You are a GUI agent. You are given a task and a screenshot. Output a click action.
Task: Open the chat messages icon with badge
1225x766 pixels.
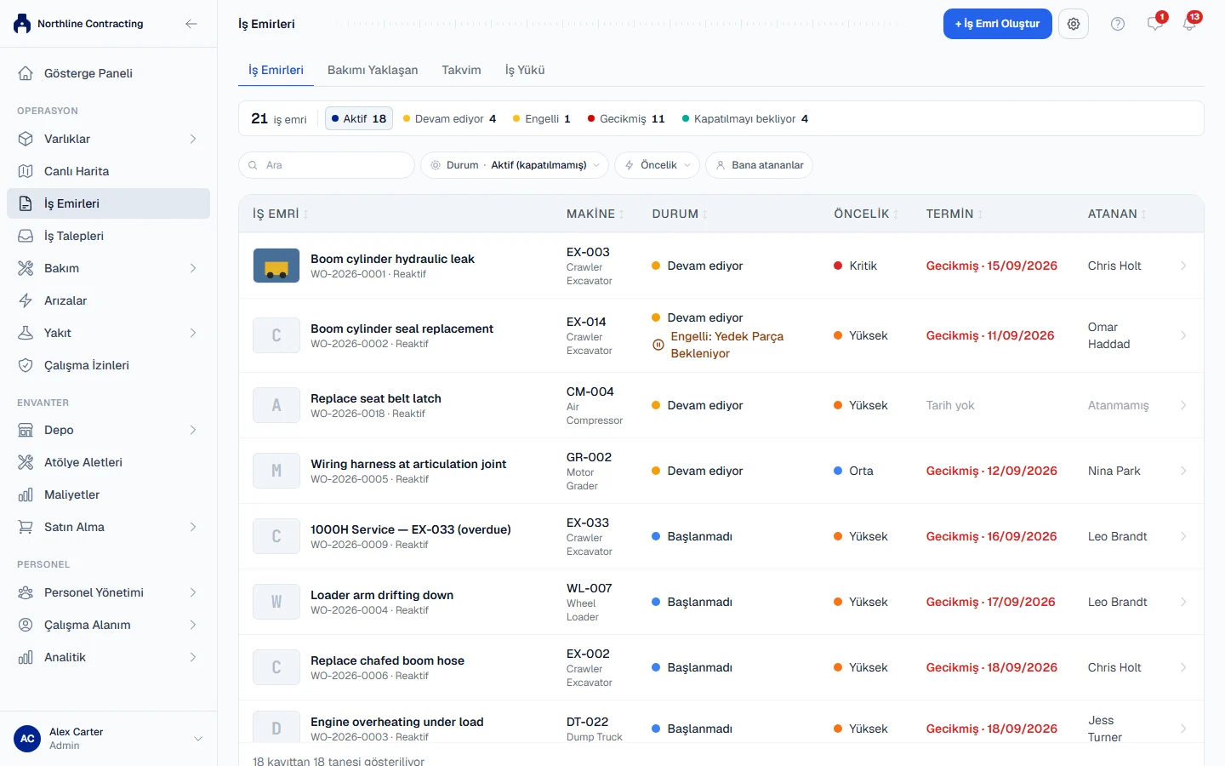pos(1155,24)
